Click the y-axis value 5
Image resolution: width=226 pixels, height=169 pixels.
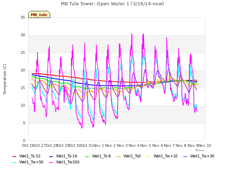24,123
